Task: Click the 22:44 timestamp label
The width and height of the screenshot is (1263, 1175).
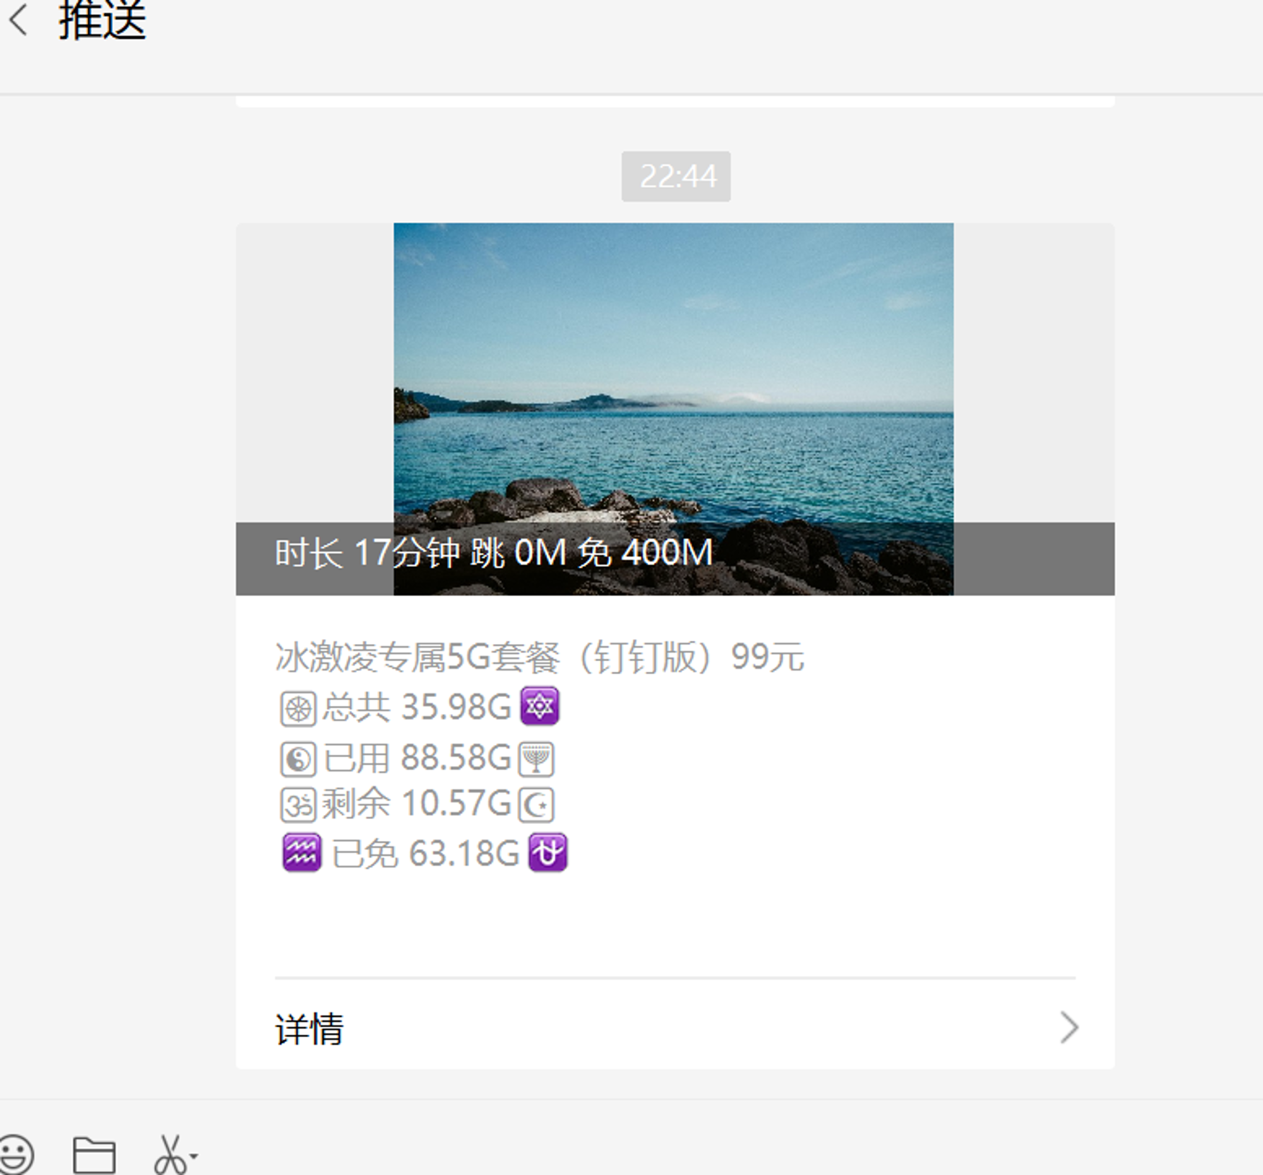Action: pyautogui.click(x=676, y=177)
